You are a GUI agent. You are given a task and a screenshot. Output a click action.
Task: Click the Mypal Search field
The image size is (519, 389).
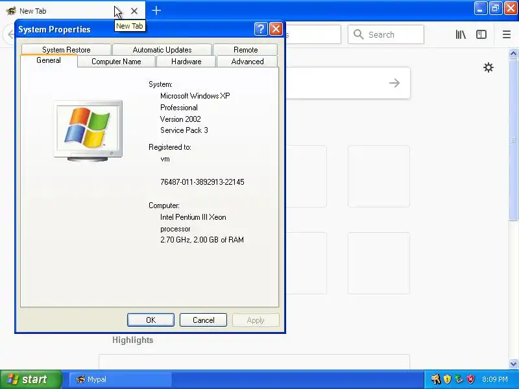[x=386, y=34]
